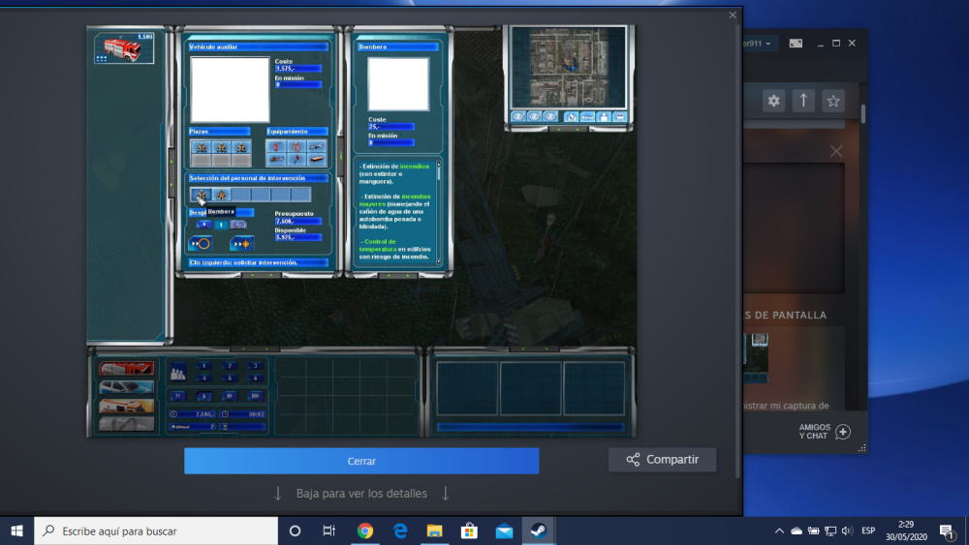This screenshot has height=545, width=969.
Task: Pick the fire extinguisher equipment icon
Action: (x=275, y=147)
